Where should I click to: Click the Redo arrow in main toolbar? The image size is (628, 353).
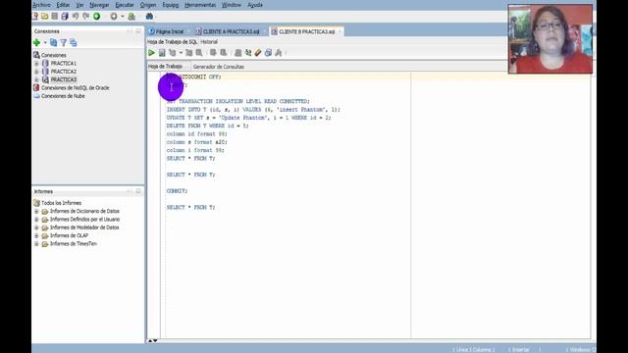click(x=85, y=17)
